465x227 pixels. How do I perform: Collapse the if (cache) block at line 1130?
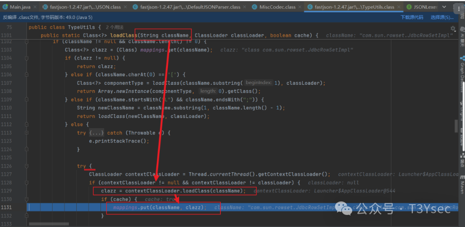[x=26, y=199]
